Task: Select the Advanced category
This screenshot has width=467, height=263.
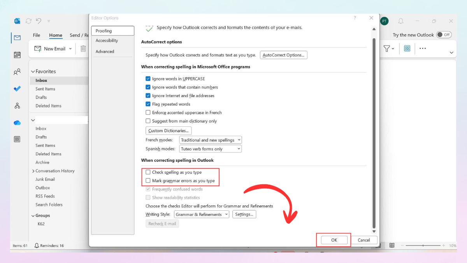Action: coord(112,51)
